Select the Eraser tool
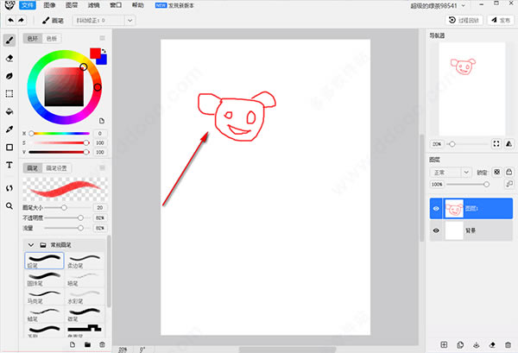The image size is (518, 353). coord(9,58)
